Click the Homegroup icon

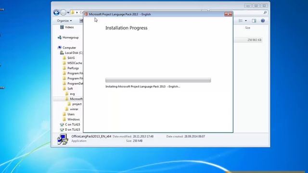pos(60,37)
